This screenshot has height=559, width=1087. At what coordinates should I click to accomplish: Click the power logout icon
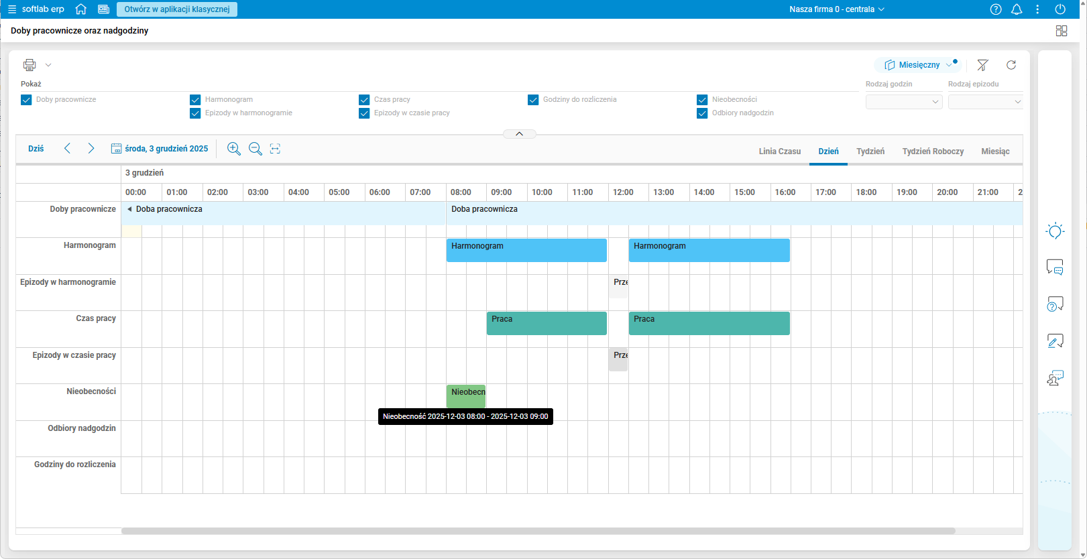click(x=1060, y=9)
